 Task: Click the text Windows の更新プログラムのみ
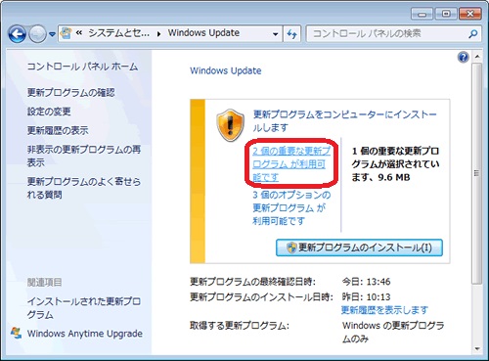(x=393, y=332)
